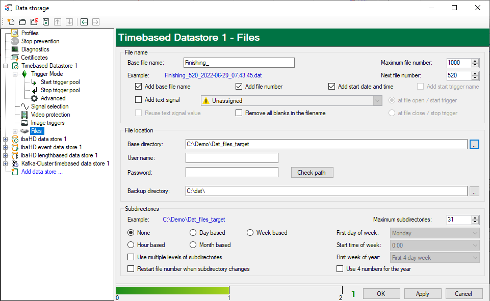This screenshot has width=490, height=301.
Task: Click the Check path button
Action: [x=312, y=173]
